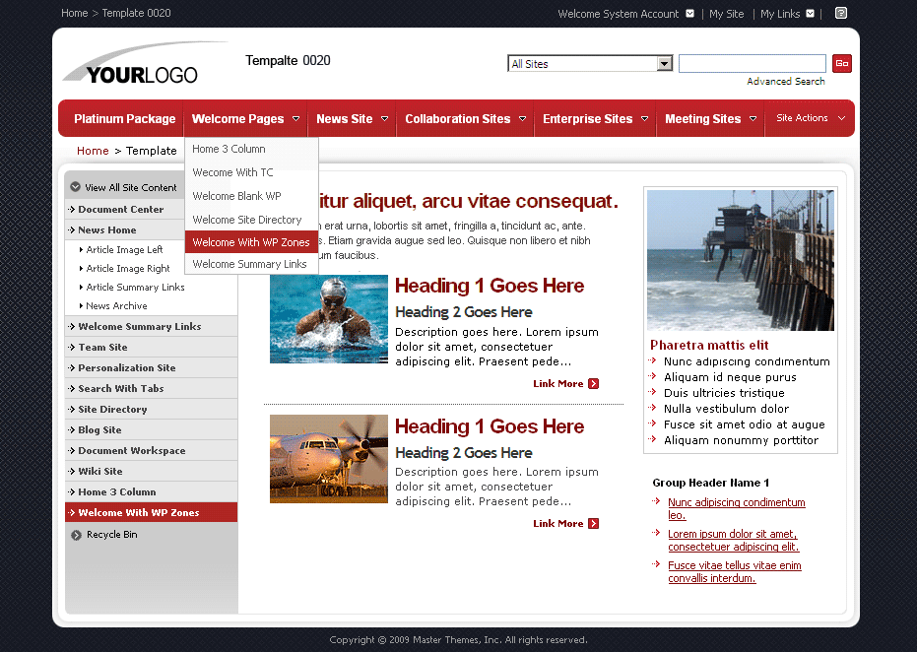Click the YOURLOGO graphic
The height and width of the screenshot is (652, 917).
click(x=143, y=61)
